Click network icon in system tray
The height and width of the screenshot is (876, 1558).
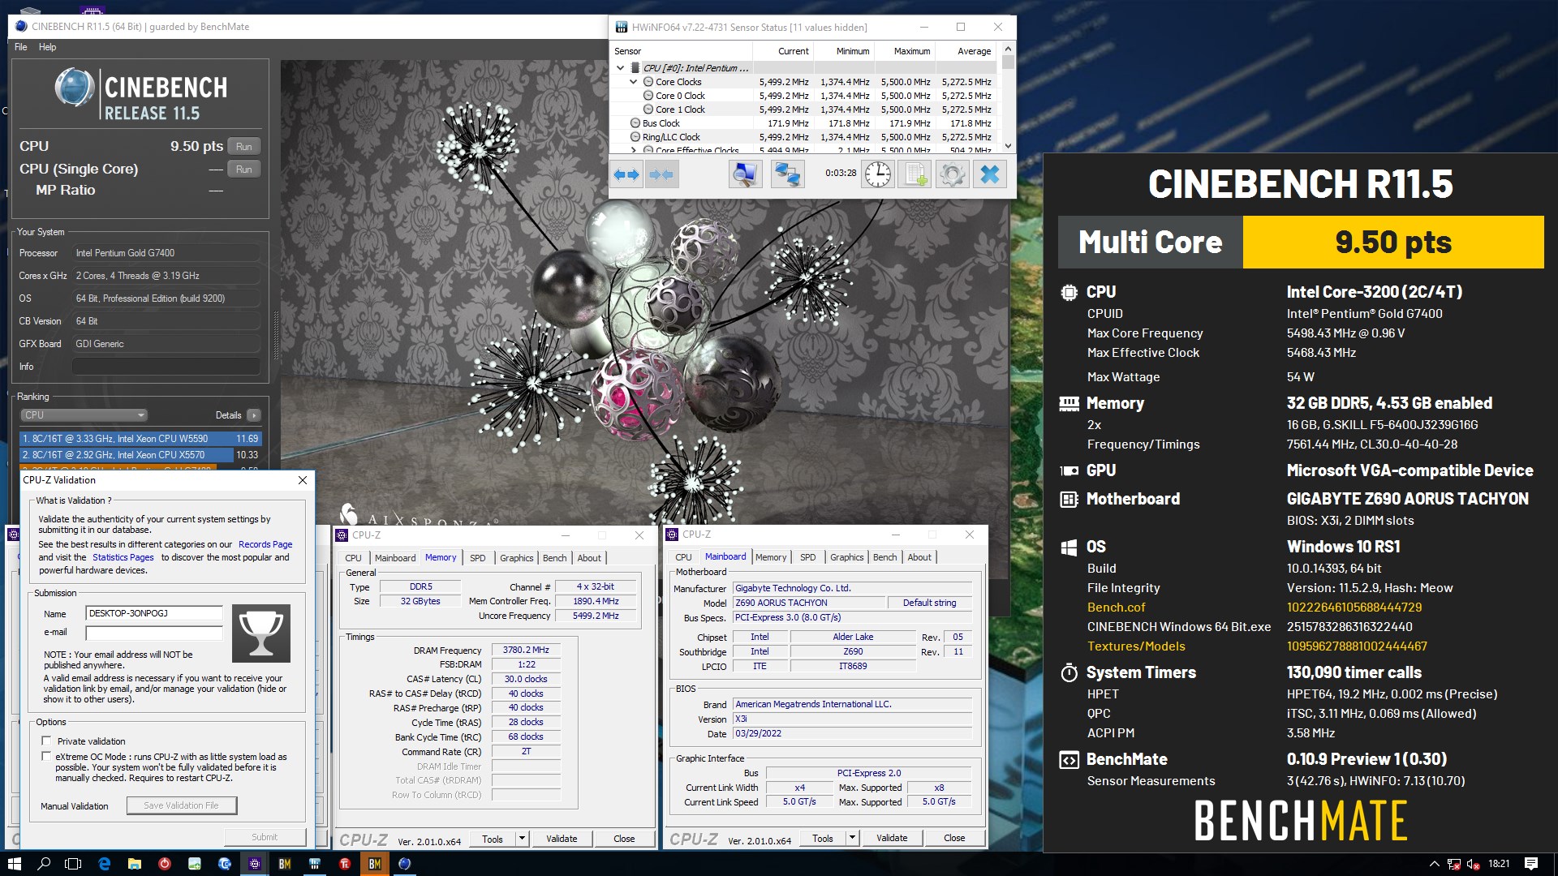[x=1453, y=864]
